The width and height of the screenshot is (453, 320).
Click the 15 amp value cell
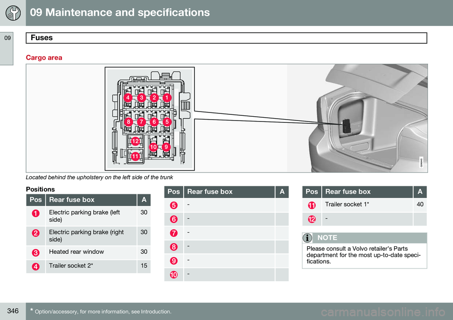pyautogui.click(x=144, y=266)
